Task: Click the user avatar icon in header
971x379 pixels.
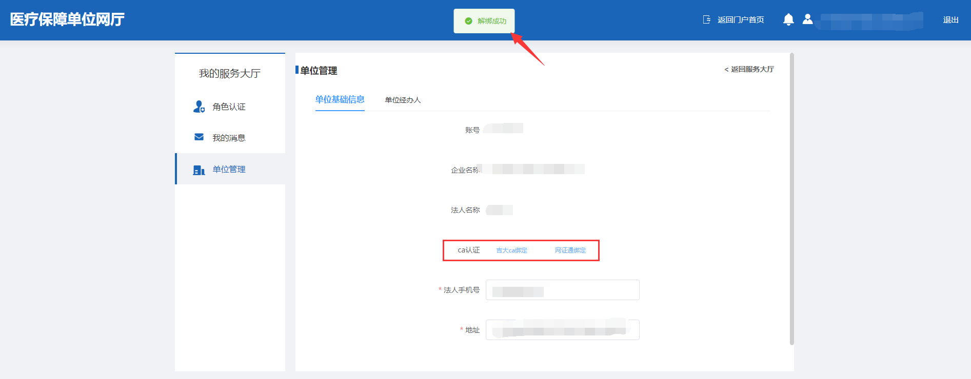Action: [x=807, y=19]
